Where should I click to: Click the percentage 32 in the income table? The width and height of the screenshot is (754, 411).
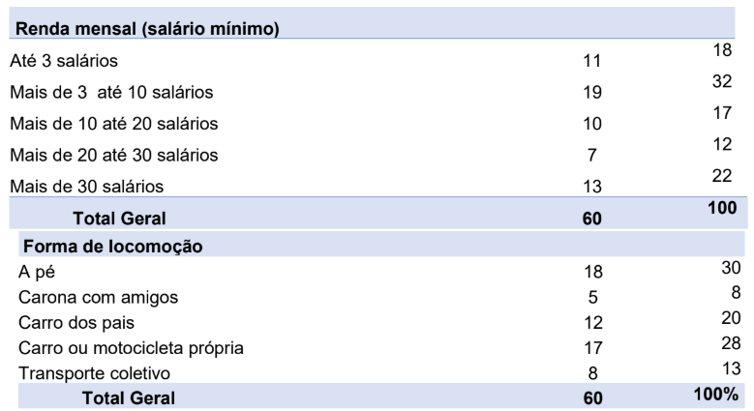(x=721, y=82)
